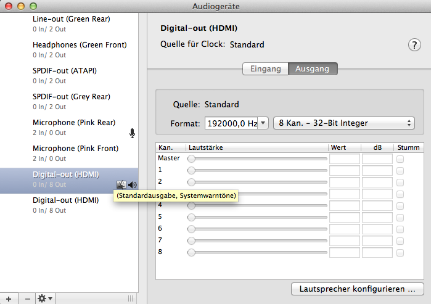Image resolution: width=431 pixels, height=304 pixels.
Task: Open the gear actions menu
Action: tap(45, 299)
